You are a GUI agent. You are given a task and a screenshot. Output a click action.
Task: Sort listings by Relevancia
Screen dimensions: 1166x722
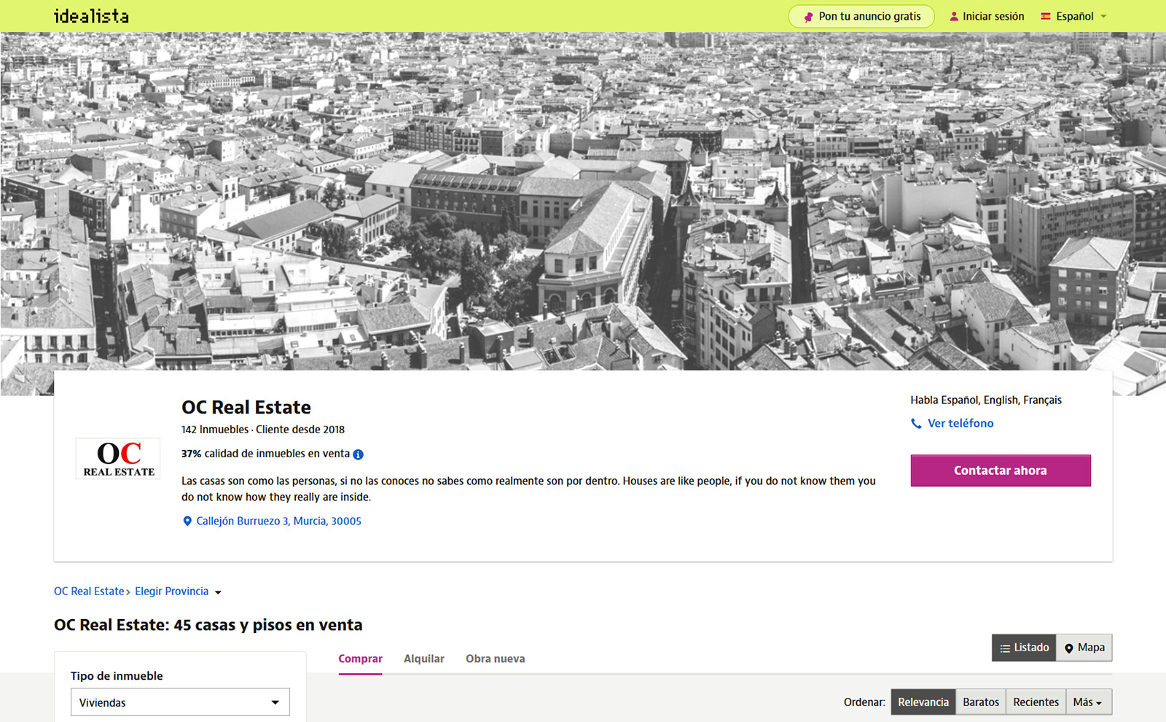coord(923,702)
